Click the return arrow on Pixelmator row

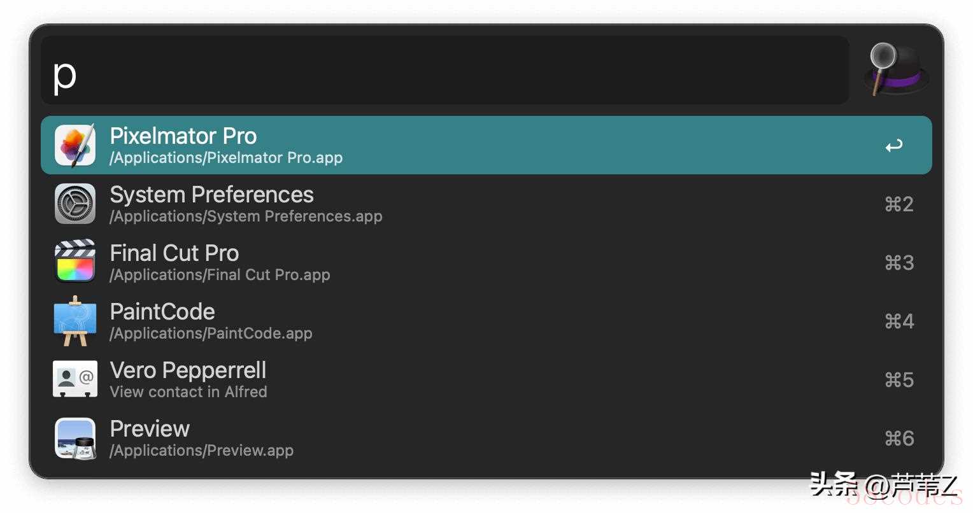point(894,146)
